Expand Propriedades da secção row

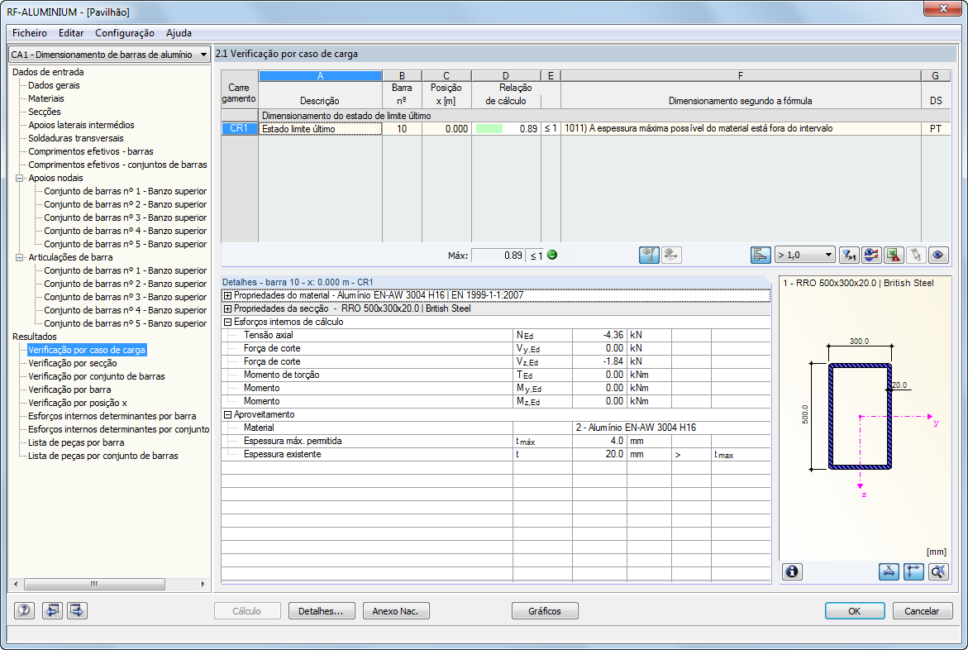(x=227, y=309)
